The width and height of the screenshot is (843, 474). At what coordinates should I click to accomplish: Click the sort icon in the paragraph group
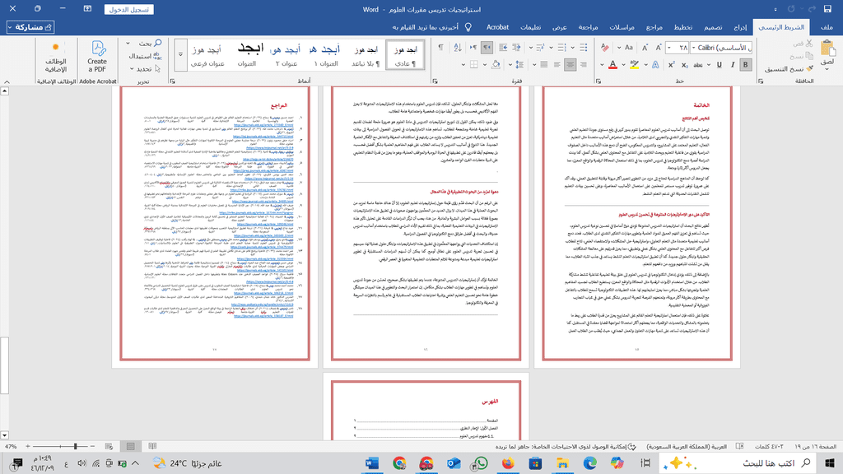coord(458,49)
